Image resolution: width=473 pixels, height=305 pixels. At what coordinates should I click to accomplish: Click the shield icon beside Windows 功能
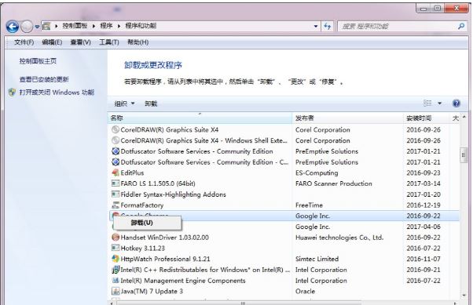(x=13, y=93)
